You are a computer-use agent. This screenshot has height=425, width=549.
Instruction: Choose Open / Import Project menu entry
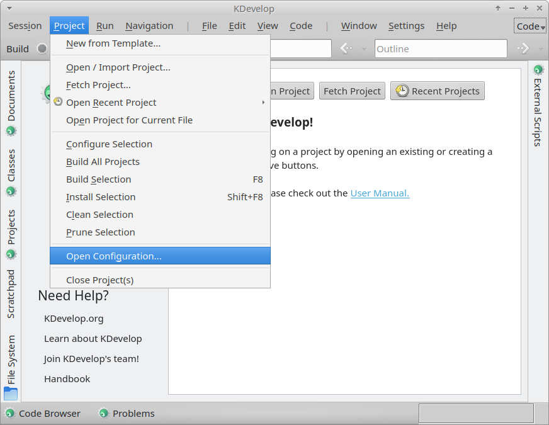[x=161, y=67]
